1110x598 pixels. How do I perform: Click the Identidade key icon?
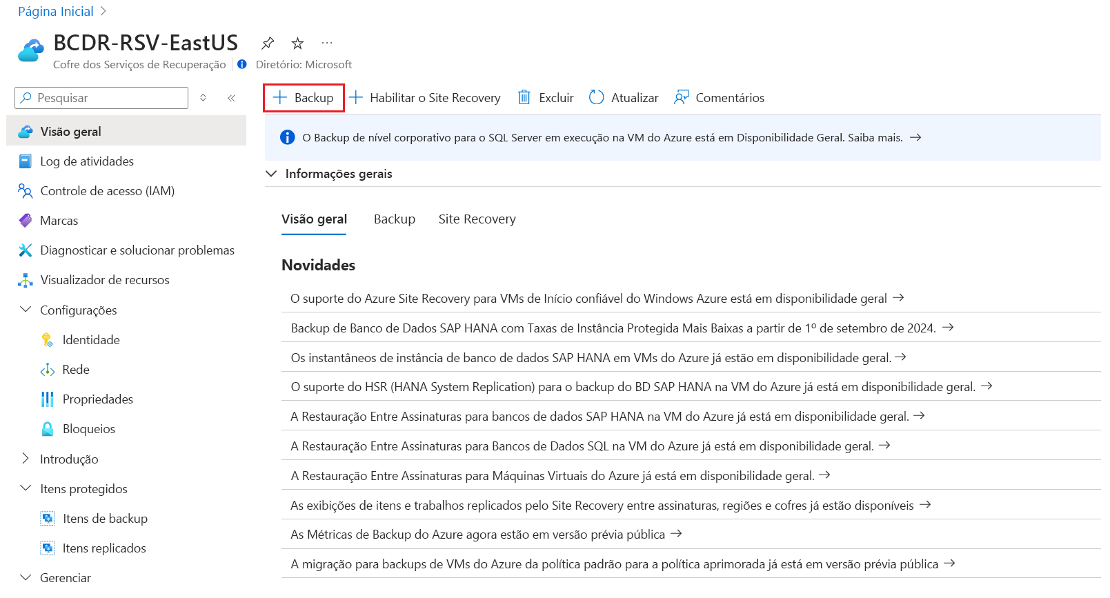(48, 340)
